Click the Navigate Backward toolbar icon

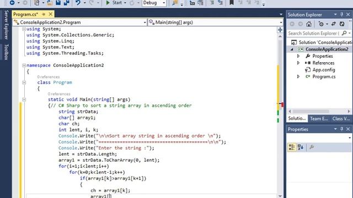click(12, 3)
